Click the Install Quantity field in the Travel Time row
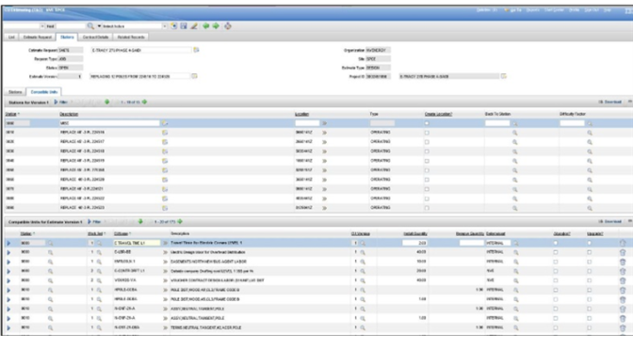 414,243
